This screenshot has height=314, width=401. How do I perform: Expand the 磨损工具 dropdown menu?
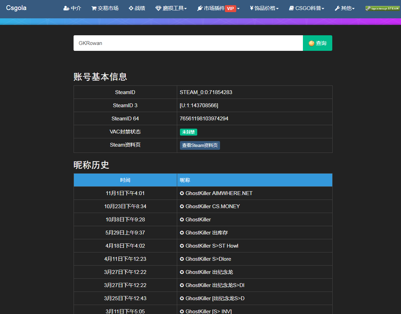tap(171, 8)
